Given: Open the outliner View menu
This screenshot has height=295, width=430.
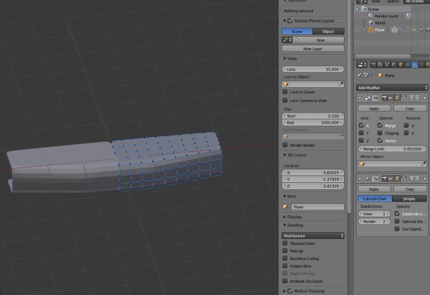Looking at the screenshot, I should pyautogui.click(x=375, y=2).
